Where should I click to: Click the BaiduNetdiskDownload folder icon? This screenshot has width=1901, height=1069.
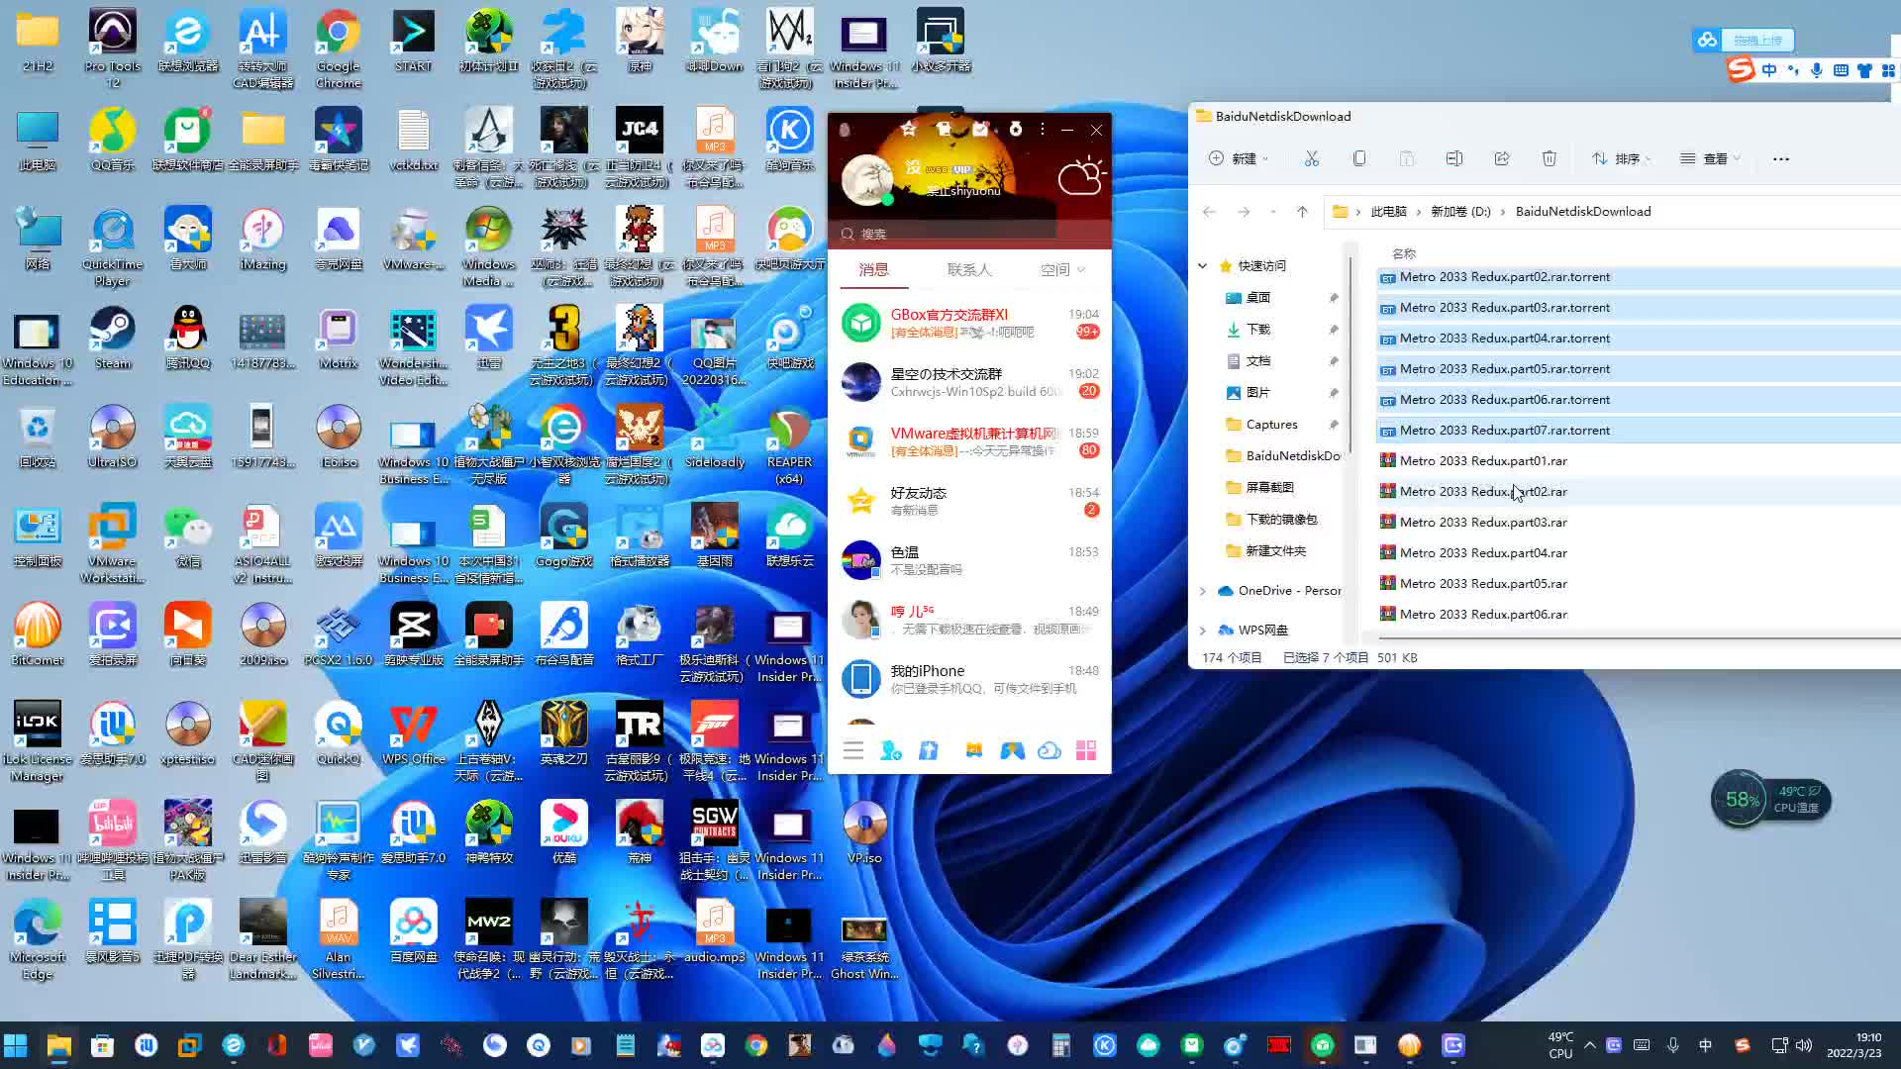click(1233, 455)
